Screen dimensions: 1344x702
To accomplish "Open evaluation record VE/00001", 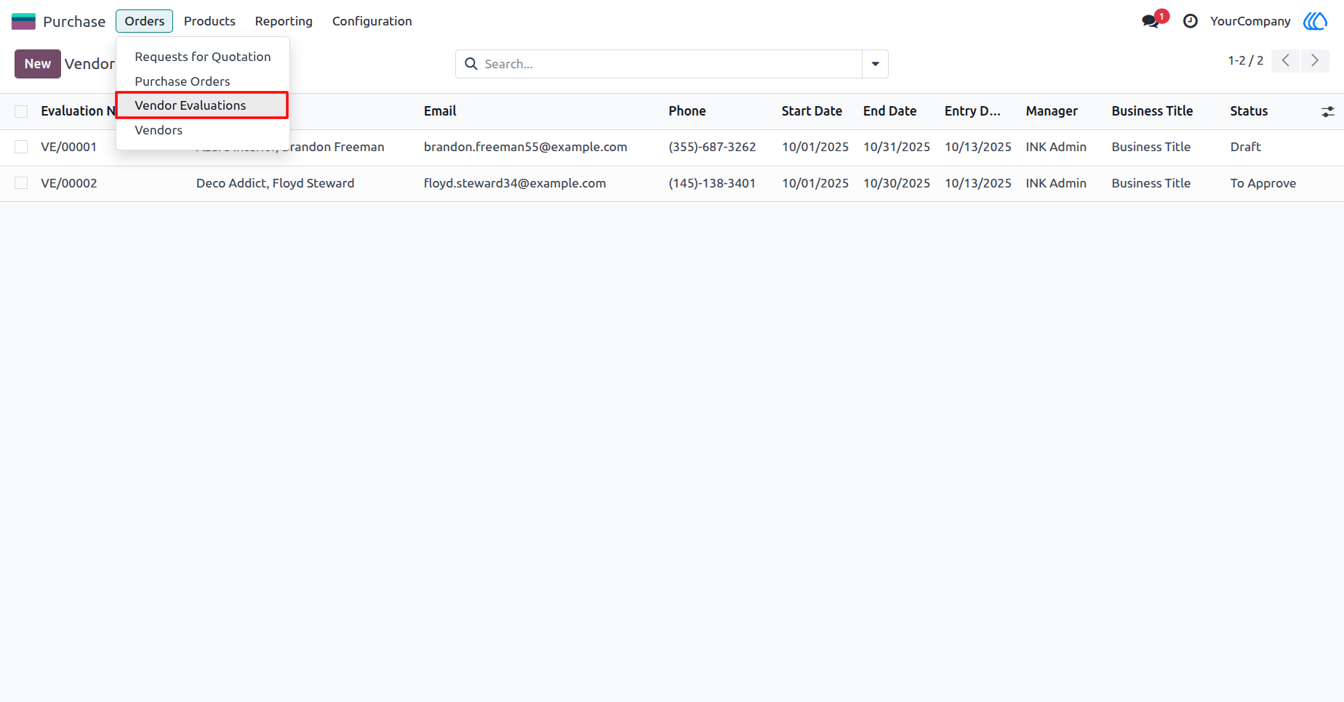I will (69, 147).
